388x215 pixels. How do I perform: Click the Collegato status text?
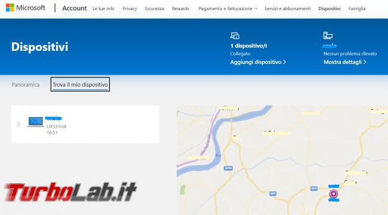240,54
